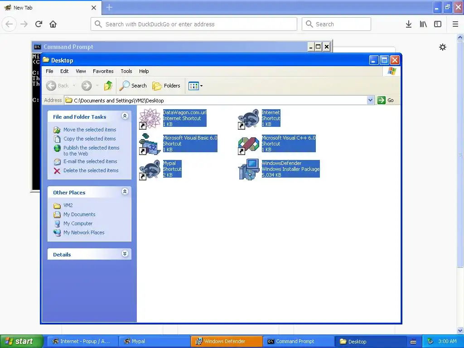This screenshot has height=348, width=464.
Task: Click the Forward arrow in Desktop explorer toolbar
Action: 87,86
